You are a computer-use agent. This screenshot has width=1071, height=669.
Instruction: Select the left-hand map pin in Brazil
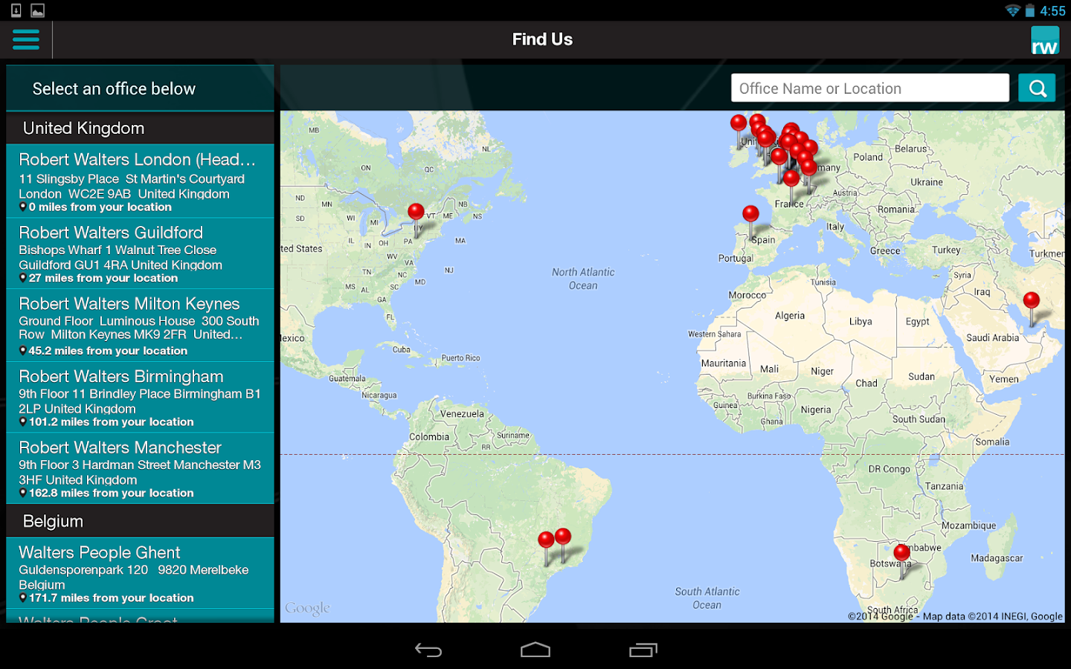[x=547, y=539]
